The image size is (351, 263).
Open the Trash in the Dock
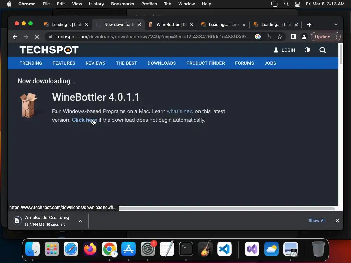(318, 249)
